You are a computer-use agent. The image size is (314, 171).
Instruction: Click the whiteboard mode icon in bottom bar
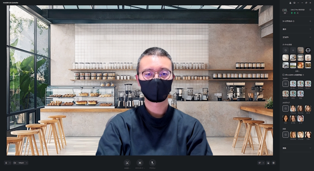140,163
